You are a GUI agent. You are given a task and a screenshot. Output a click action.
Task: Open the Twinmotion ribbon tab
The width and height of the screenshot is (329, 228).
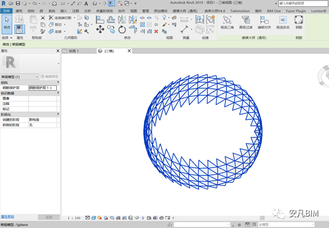coord(240,11)
